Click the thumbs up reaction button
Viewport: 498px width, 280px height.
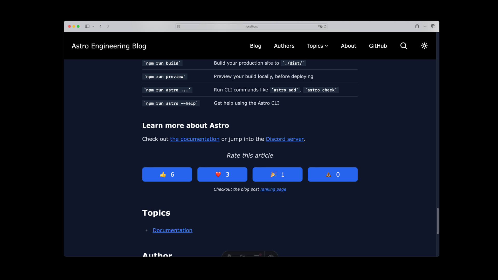pyautogui.click(x=167, y=174)
